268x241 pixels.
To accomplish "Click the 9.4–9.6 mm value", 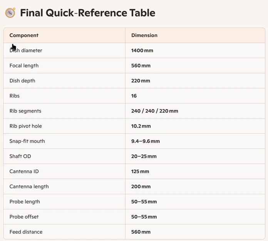I will pos(146,141).
